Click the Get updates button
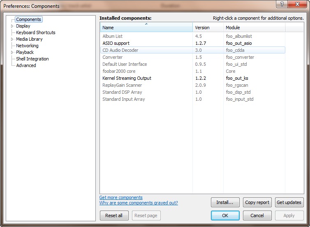310x227 pixels. click(x=289, y=202)
